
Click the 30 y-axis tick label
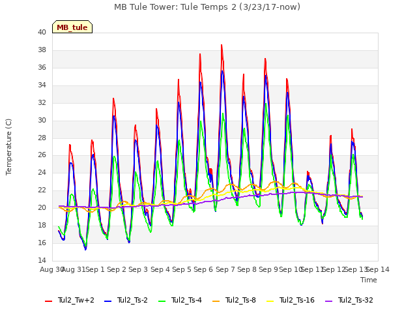pyautogui.click(x=42, y=120)
